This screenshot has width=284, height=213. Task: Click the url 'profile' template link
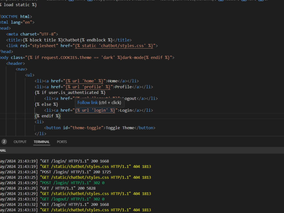[88, 87]
